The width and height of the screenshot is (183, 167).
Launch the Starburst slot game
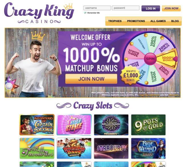coord(111,148)
